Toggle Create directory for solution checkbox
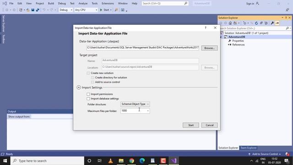 [92, 77]
